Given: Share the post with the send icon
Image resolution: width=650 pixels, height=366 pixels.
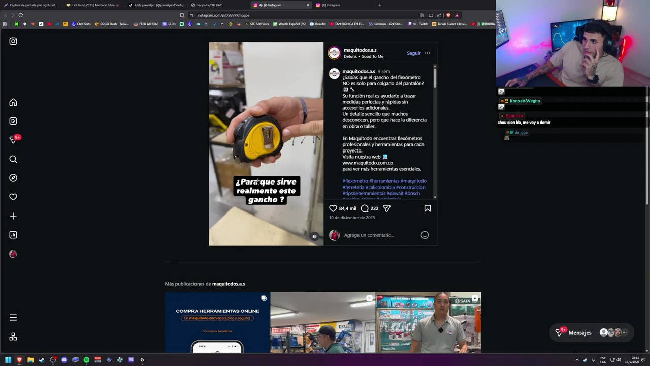Looking at the screenshot, I should pyautogui.click(x=386, y=208).
